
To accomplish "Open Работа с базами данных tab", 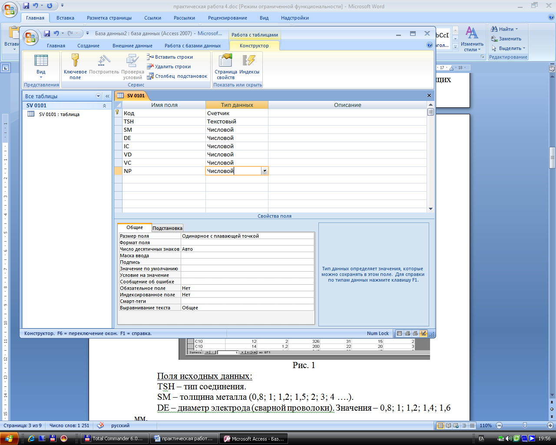I will [x=193, y=46].
